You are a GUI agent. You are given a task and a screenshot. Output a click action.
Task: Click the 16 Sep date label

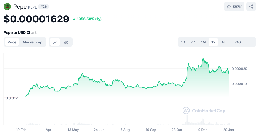[151, 130]
